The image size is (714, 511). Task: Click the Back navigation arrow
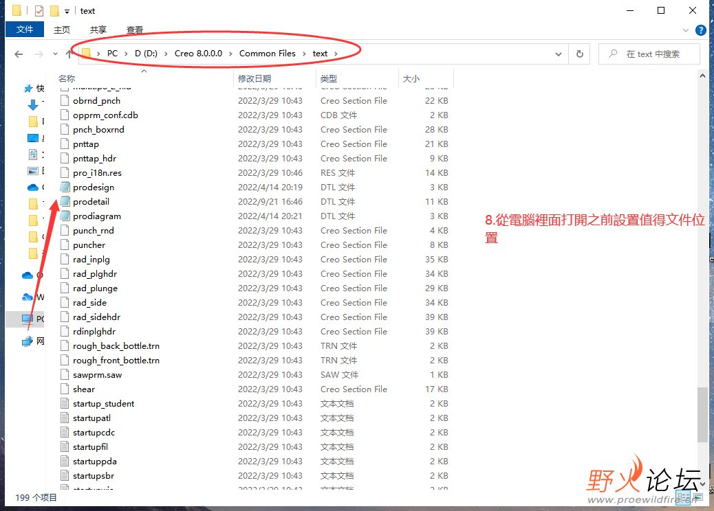19,54
